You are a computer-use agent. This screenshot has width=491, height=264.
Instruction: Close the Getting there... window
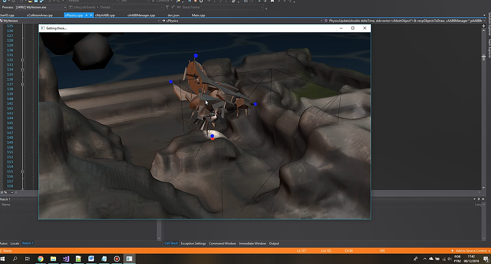365,28
